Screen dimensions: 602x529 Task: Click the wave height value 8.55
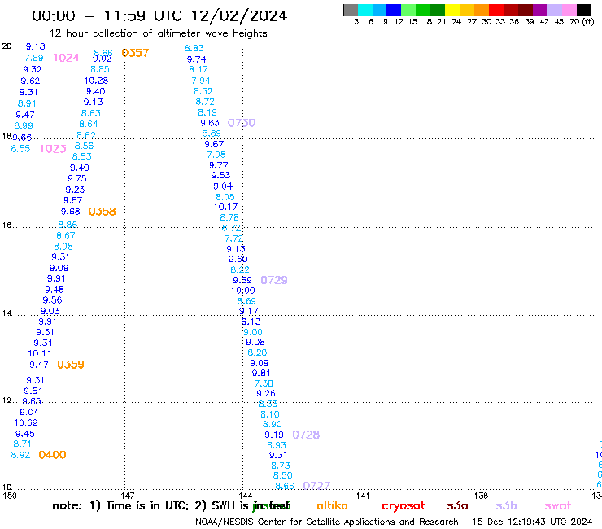click(x=20, y=149)
